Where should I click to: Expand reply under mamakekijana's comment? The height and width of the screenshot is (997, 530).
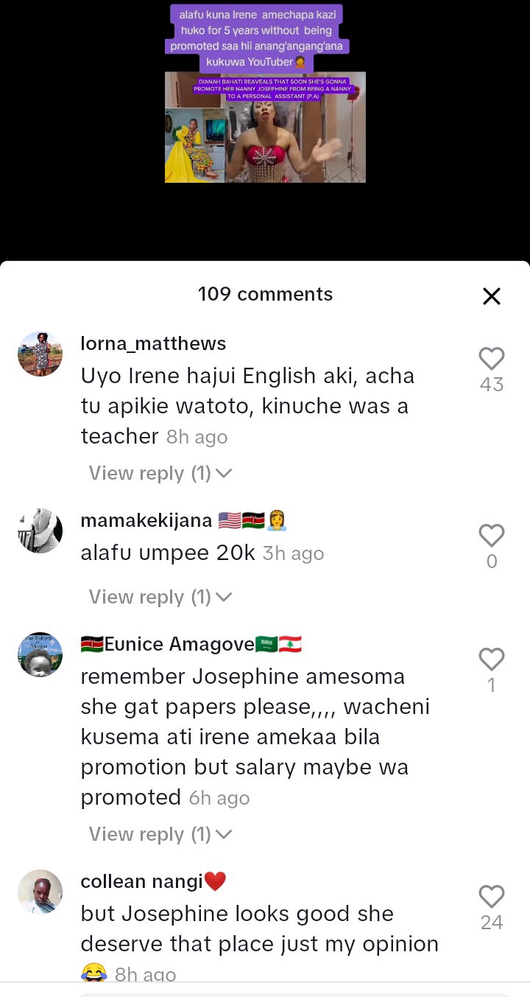(x=160, y=597)
